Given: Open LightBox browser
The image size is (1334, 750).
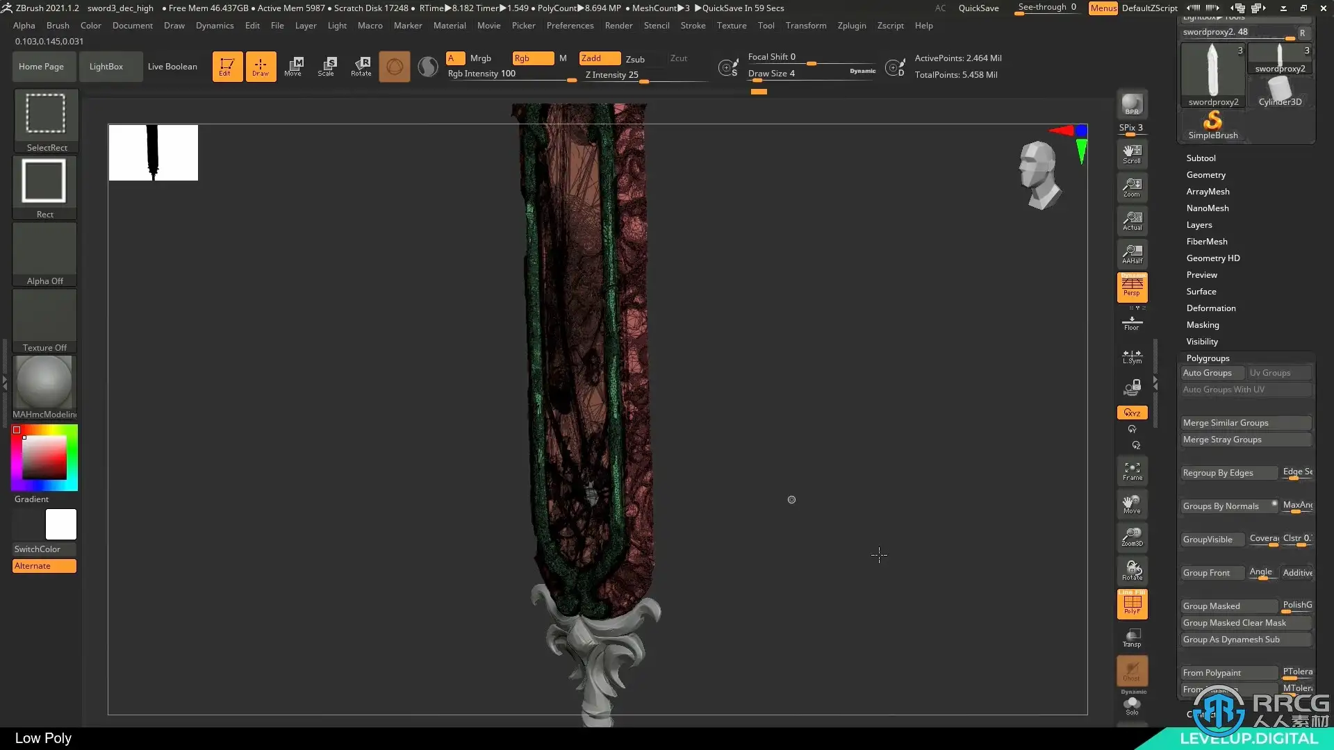Looking at the screenshot, I should click(106, 67).
